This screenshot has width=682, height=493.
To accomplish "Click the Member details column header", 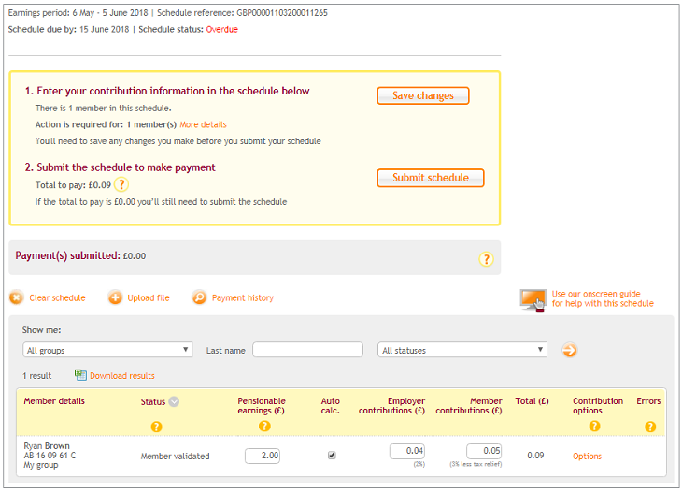I will pyautogui.click(x=54, y=401).
